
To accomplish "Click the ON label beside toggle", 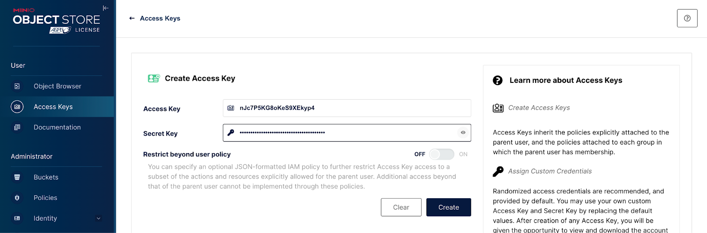I will [463, 154].
